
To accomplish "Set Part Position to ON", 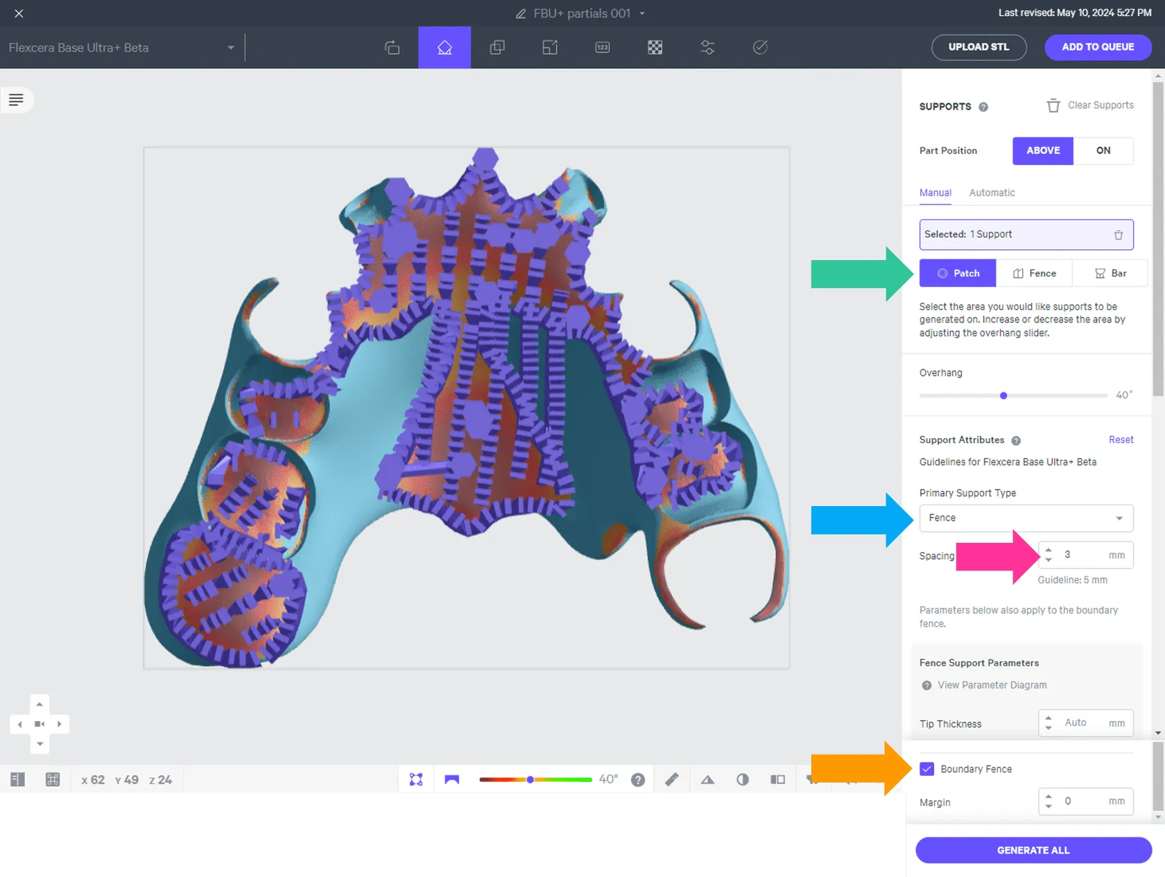I will pyautogui.click(x=1103, y=150).
